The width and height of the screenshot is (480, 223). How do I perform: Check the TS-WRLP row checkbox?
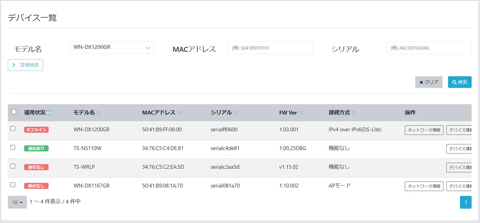click(x=13, y=166)
